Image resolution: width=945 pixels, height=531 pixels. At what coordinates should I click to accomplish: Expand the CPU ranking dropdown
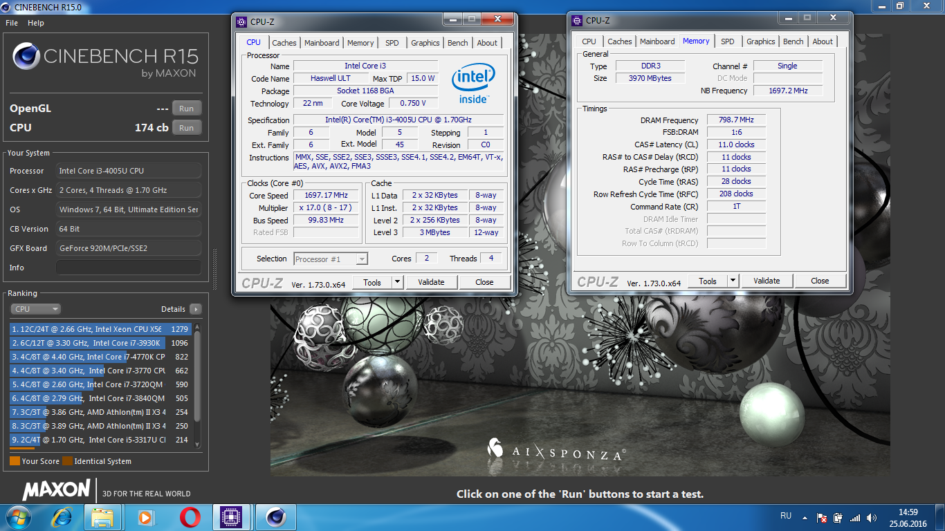pos(35,309)
